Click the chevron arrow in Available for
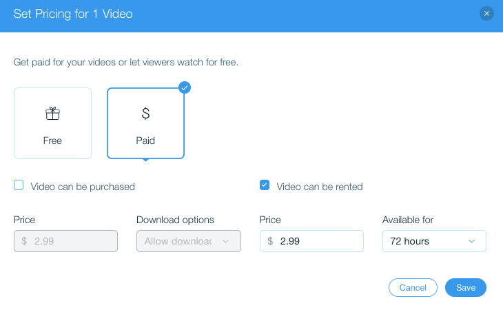This screenshot has height=312, width=503. tap(471, 241)
